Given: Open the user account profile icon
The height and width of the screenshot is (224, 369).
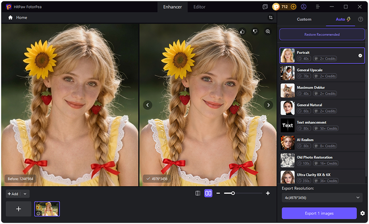Looking at the screenshot, I should (303, 7).
